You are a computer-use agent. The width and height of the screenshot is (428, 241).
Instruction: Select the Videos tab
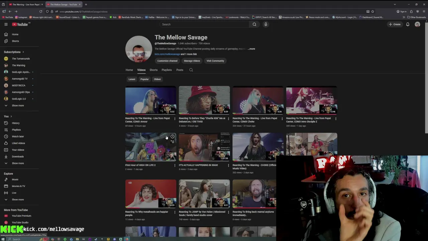pyautogui.click(x=141, y=70)
